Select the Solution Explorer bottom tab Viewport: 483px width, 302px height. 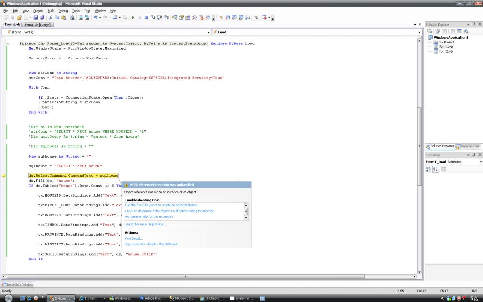(x=440, y=146)
